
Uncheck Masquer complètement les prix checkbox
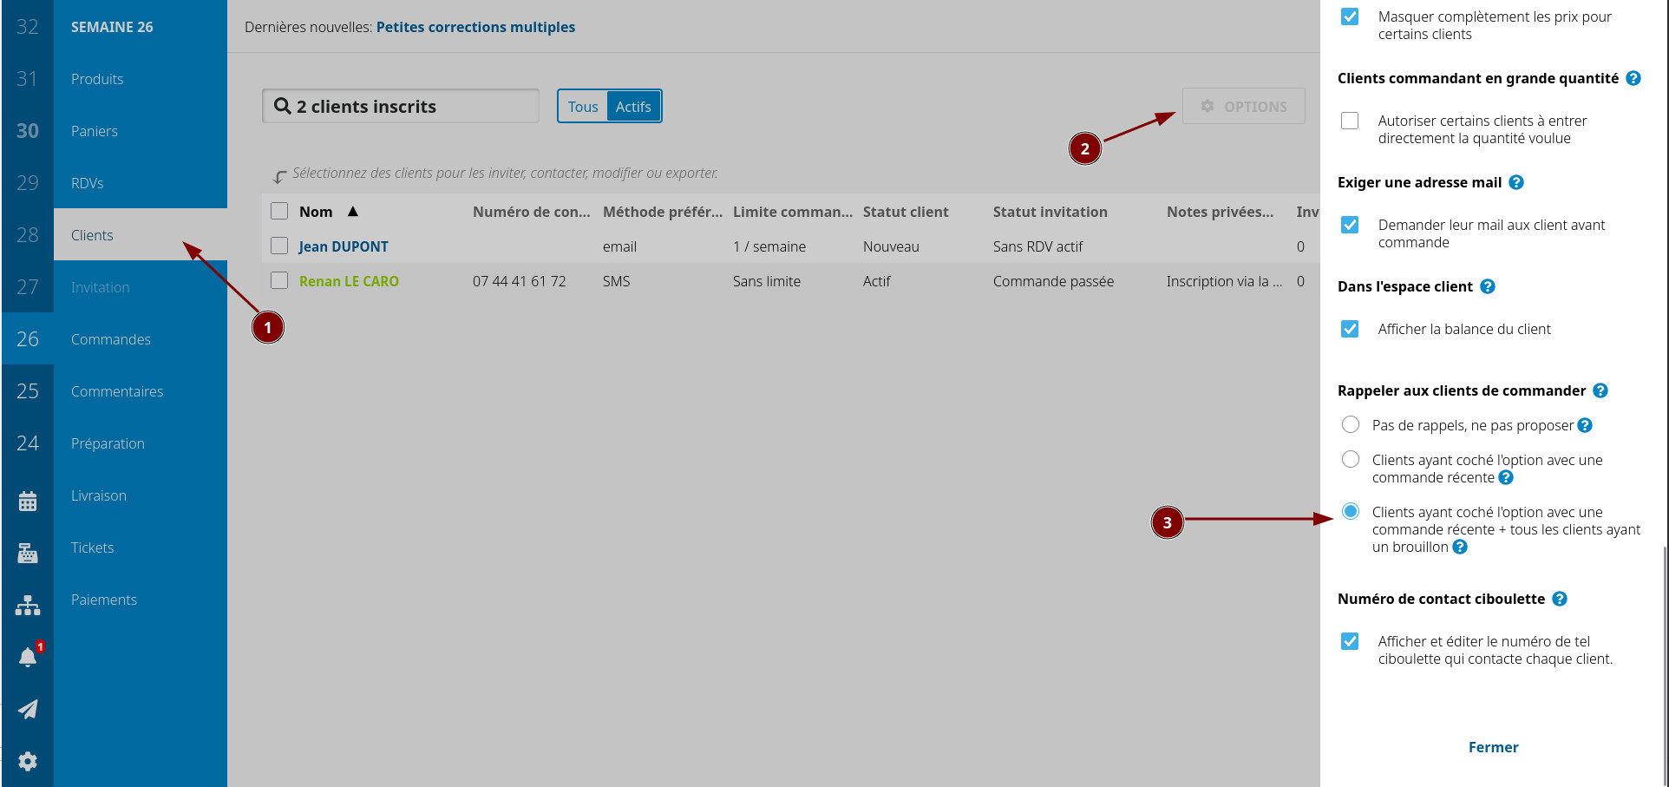click(x=1350, y=16)
